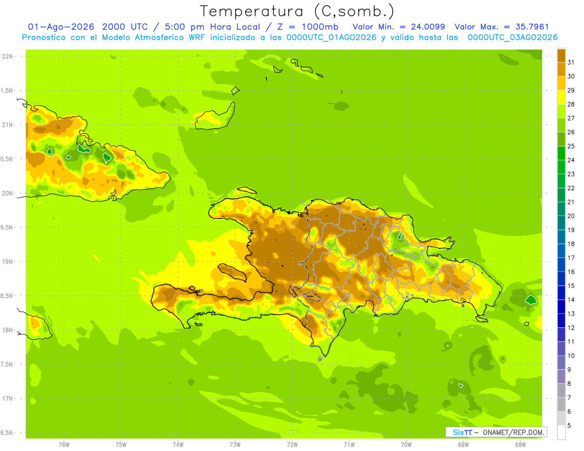Select the pressure level 'Z = 1000mb'

point(308,27)
